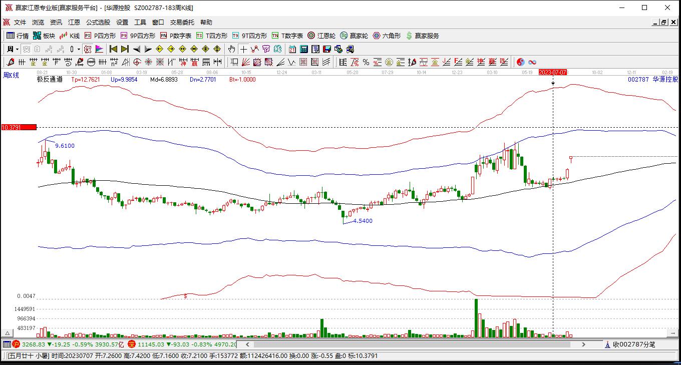Click the 002787 华源控股 stock label
The width and height of the screenshot is (681, 365).
point(653,79)
